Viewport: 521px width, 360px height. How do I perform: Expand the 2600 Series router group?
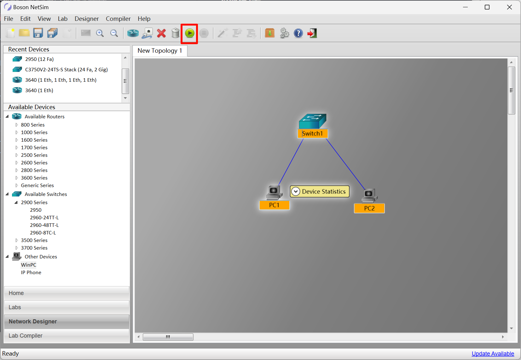tap(17, 163)
